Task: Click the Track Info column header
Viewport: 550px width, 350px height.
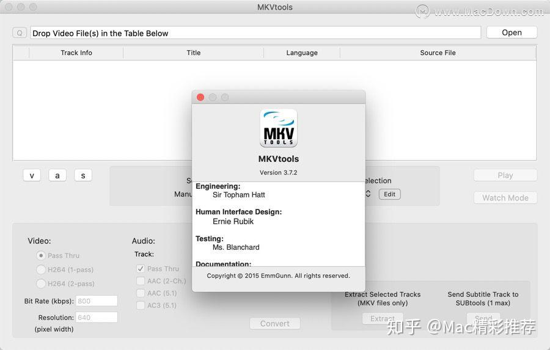Action: (x=76, y=53)
